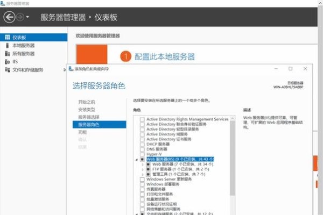Image resolution: width=323 pixels, height=215 pixels.
Task: Check Active Directory 轻型目录服务 role
Action: click(142, 129)
